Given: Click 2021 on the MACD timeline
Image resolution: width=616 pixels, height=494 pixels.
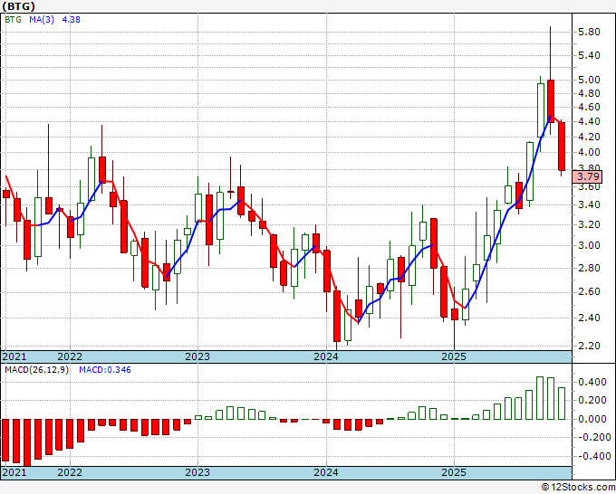Looking at the screenshot, I should [x=14, y=472].
